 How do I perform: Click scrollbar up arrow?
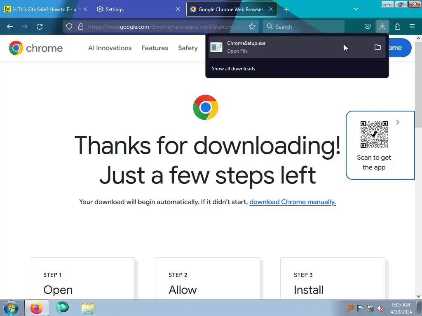coord(418,38)
